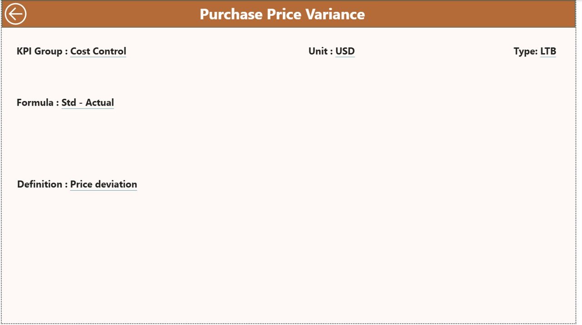This screenshot has width=582, height=325.
Task: Select the Price deviation definition text
Action: pyautogui.click(x=103, y=184)
